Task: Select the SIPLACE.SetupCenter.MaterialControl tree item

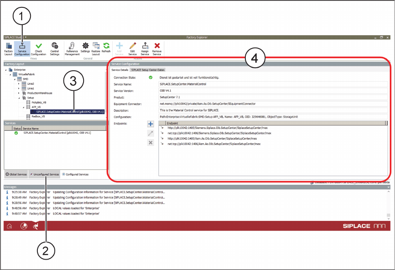Action: click(67, 112)
